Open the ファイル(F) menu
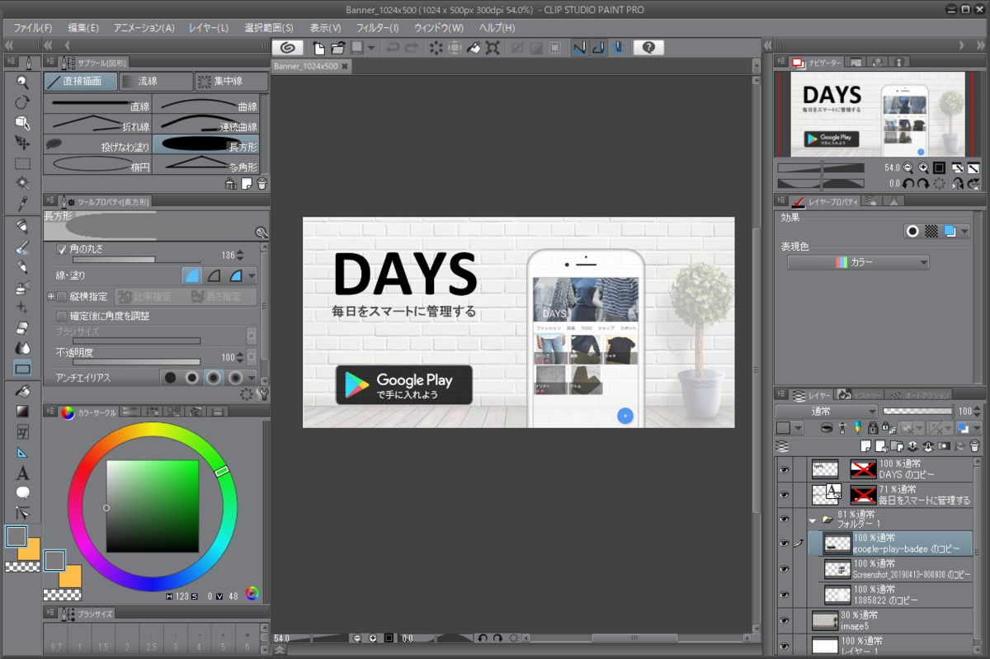This screenshot has height=659, width=990. (33, 27)
